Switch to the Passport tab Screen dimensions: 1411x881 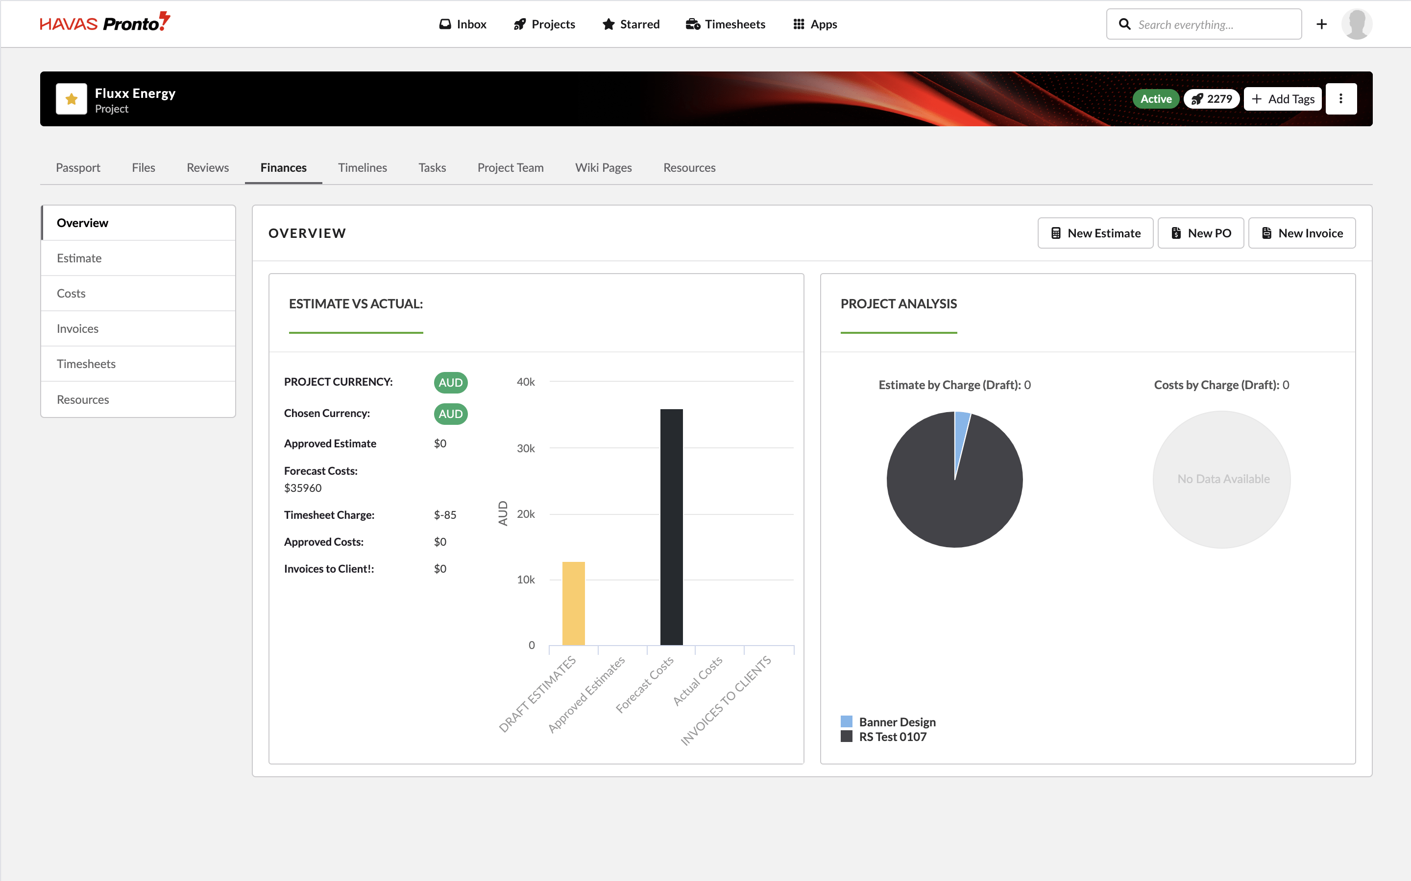pos(78,168)
